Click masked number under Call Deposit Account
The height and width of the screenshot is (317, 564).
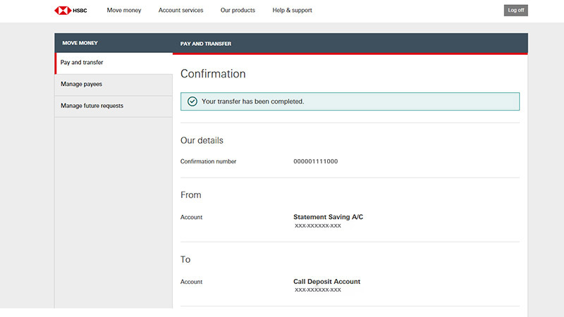[318, 290]
